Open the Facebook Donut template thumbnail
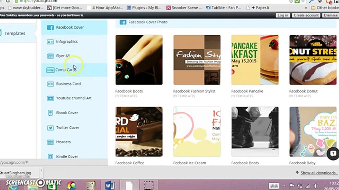Viewport: 339px width, 190px height. (x=313, y=60)
